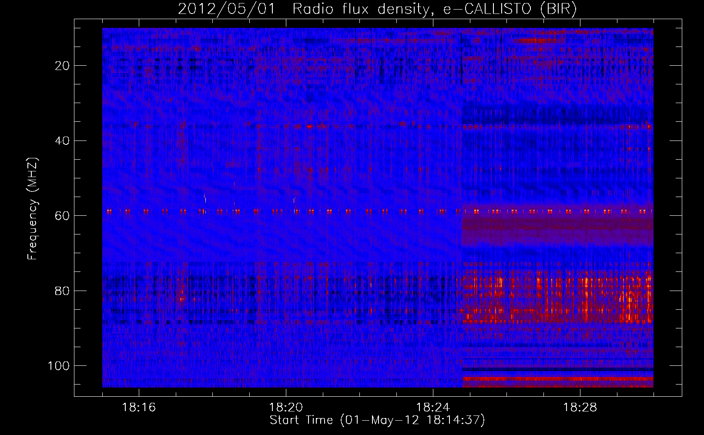704x435 pixels.
Task: Click the 80 MHz frequency tick label
Action: pyautogui.click(x=62, y=291)
